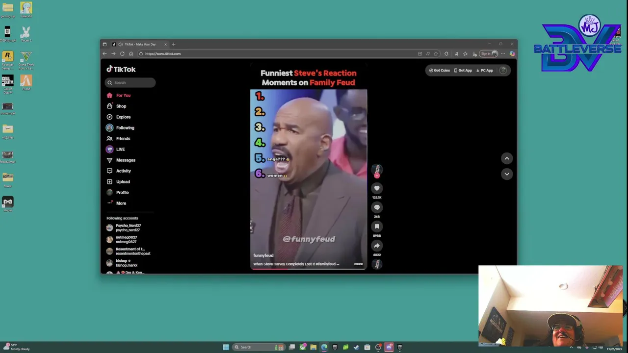Open followed account Resentment of t...

point(129,252)
